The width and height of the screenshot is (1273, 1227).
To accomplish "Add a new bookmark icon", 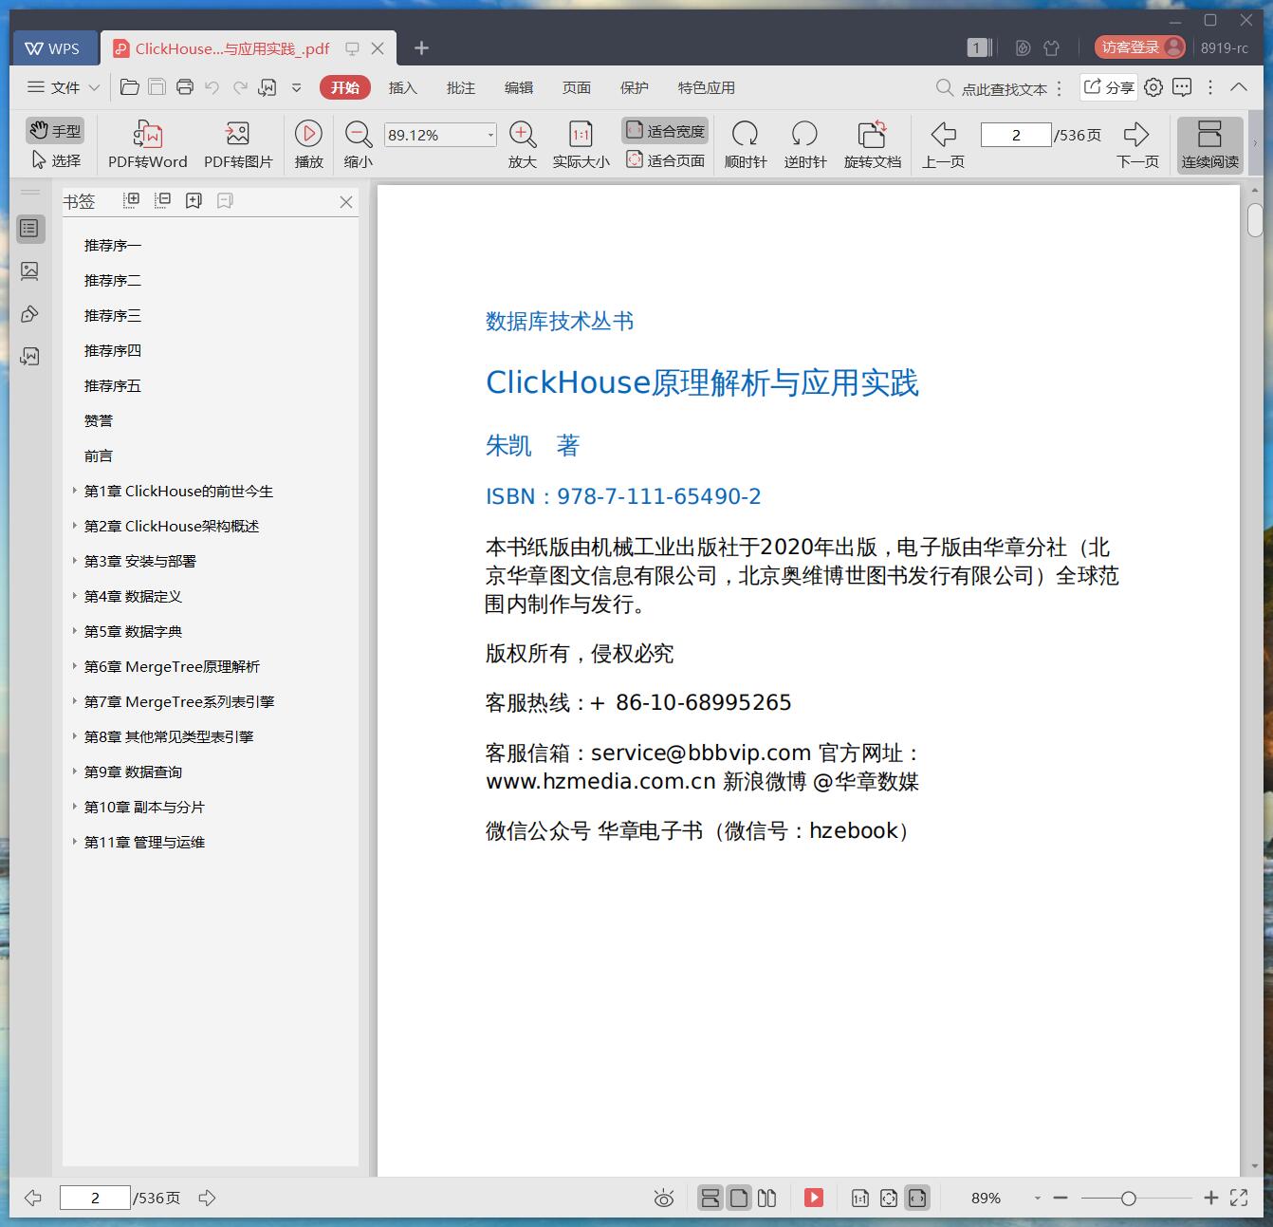I will pos(194,200).
